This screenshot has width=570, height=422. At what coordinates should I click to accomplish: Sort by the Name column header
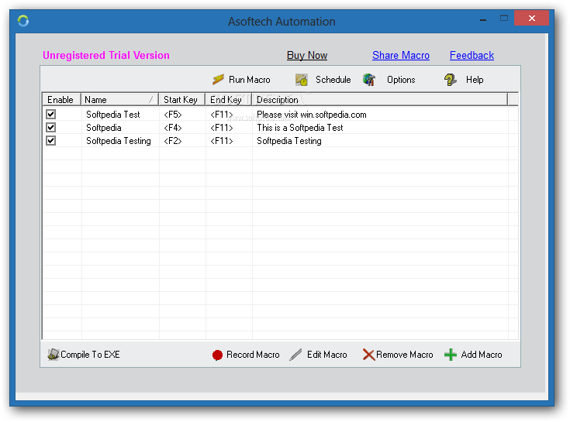[119, 99]
